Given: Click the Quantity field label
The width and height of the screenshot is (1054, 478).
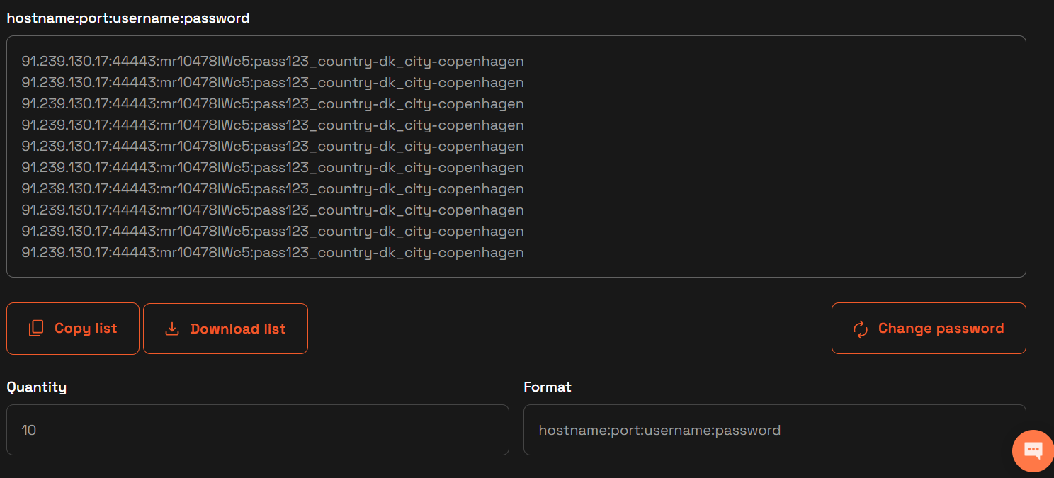Looking at the screenshot, I should pos(37,387).
